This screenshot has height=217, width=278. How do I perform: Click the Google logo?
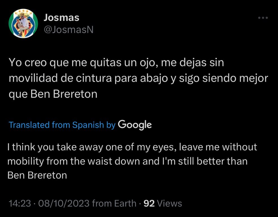point(135,125)
